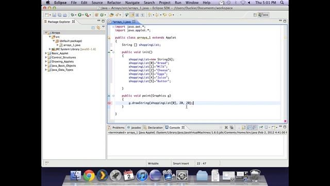The image size is (330, 186).
Task: Toggle folding of the import statements
Action: (113, 27)
